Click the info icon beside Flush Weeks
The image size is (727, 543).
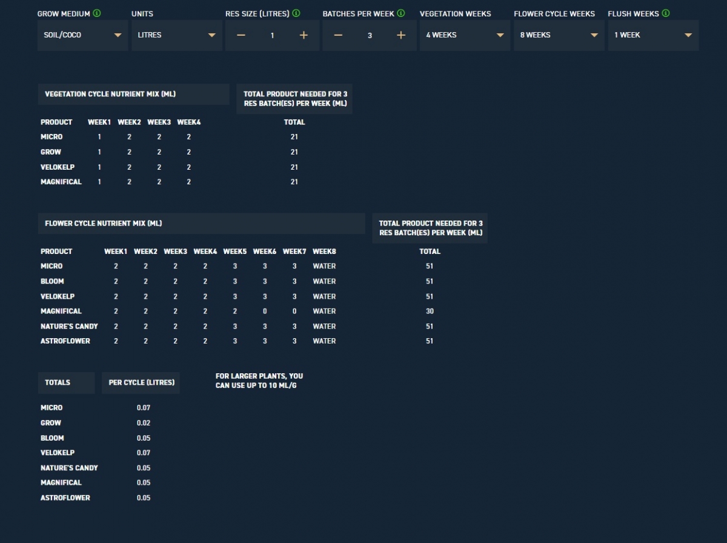pyautogui.click(x=666, y=13)
